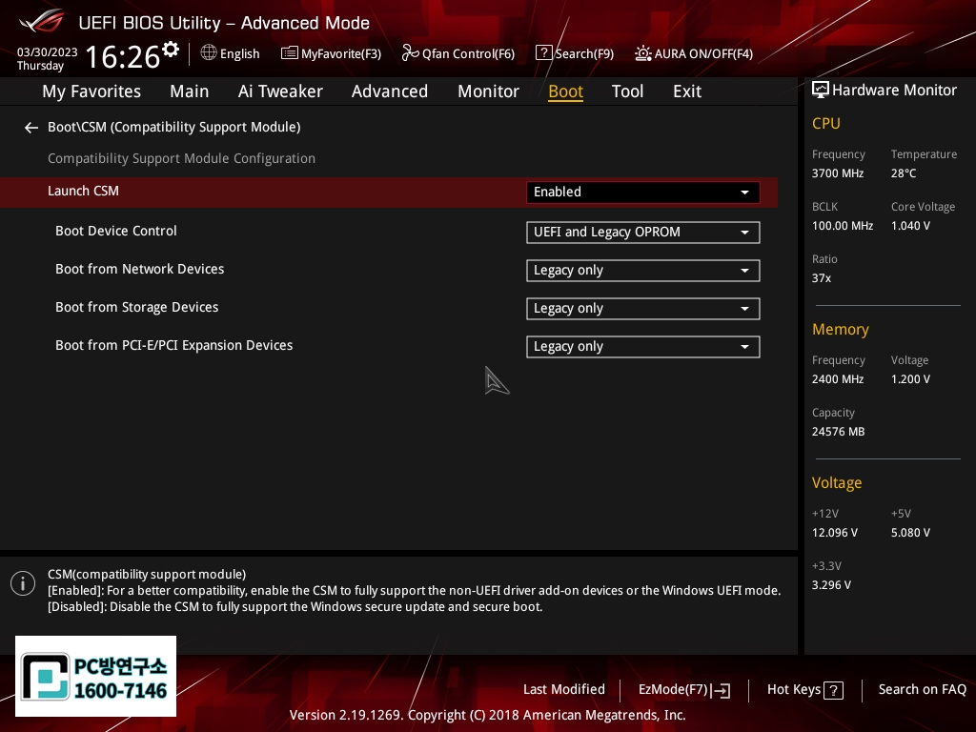The image size is (976, 732).
Task: Open the Launch CSM dropdown
Action: pos(643,192)
